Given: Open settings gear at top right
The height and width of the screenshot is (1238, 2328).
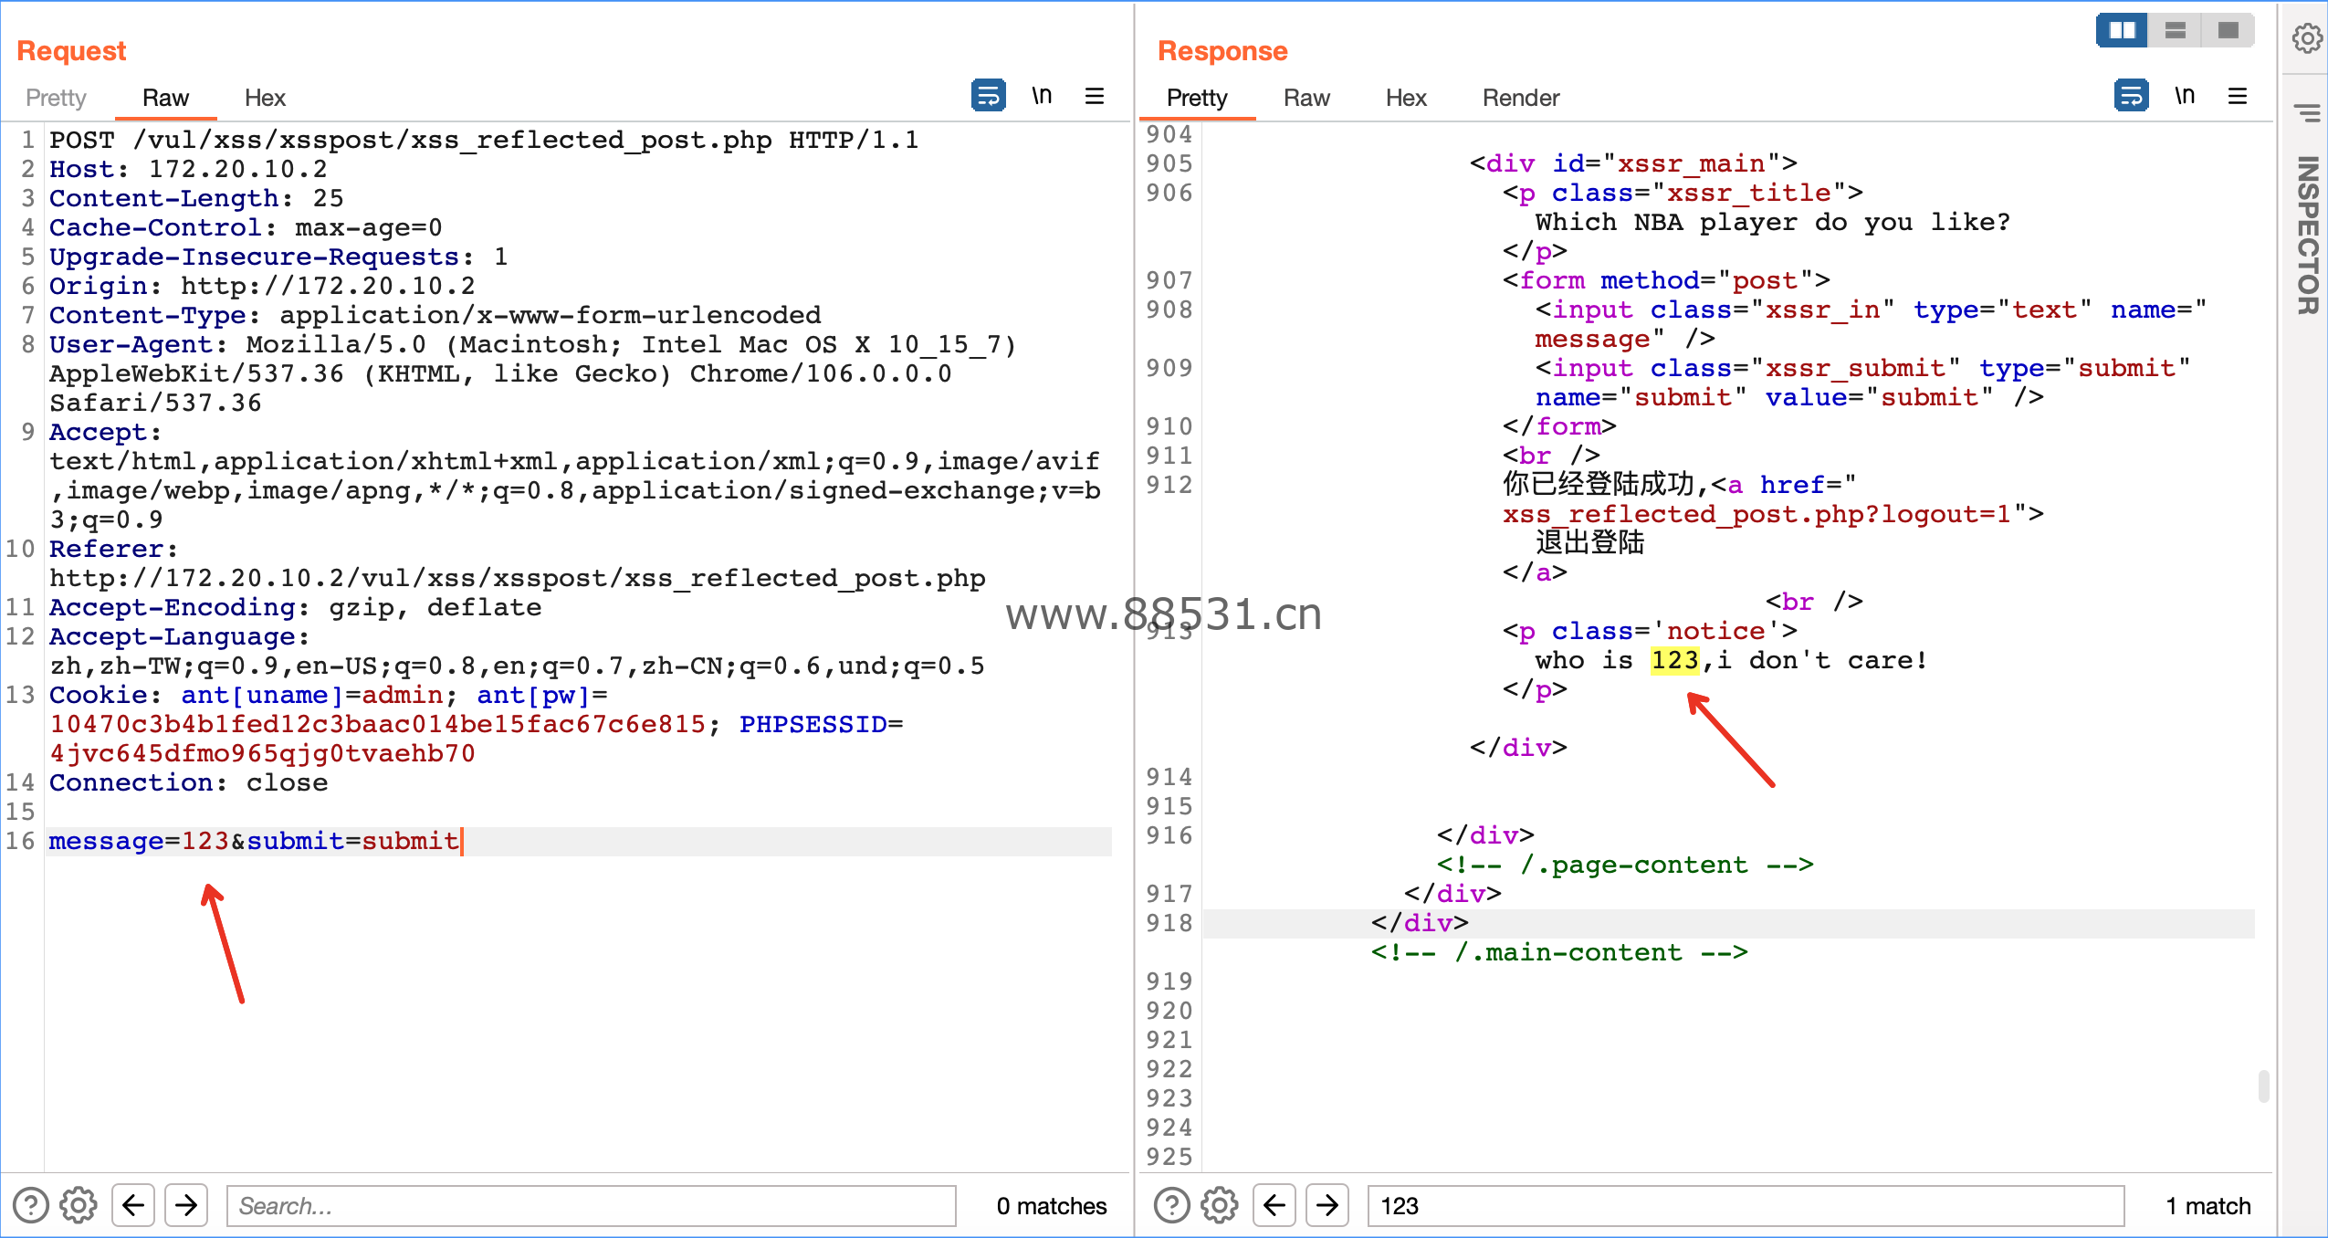Looking at the screenshot, I should 2307,38.
